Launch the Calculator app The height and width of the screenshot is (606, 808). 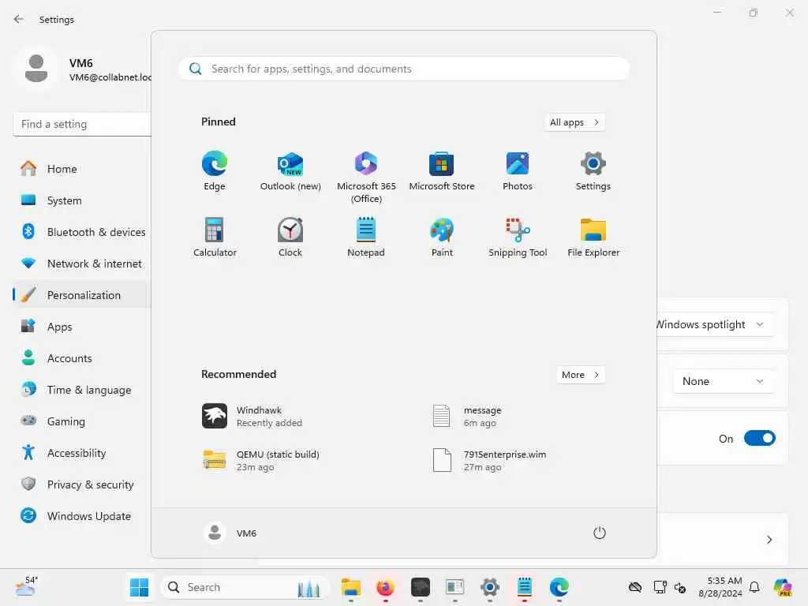[215, 237]
